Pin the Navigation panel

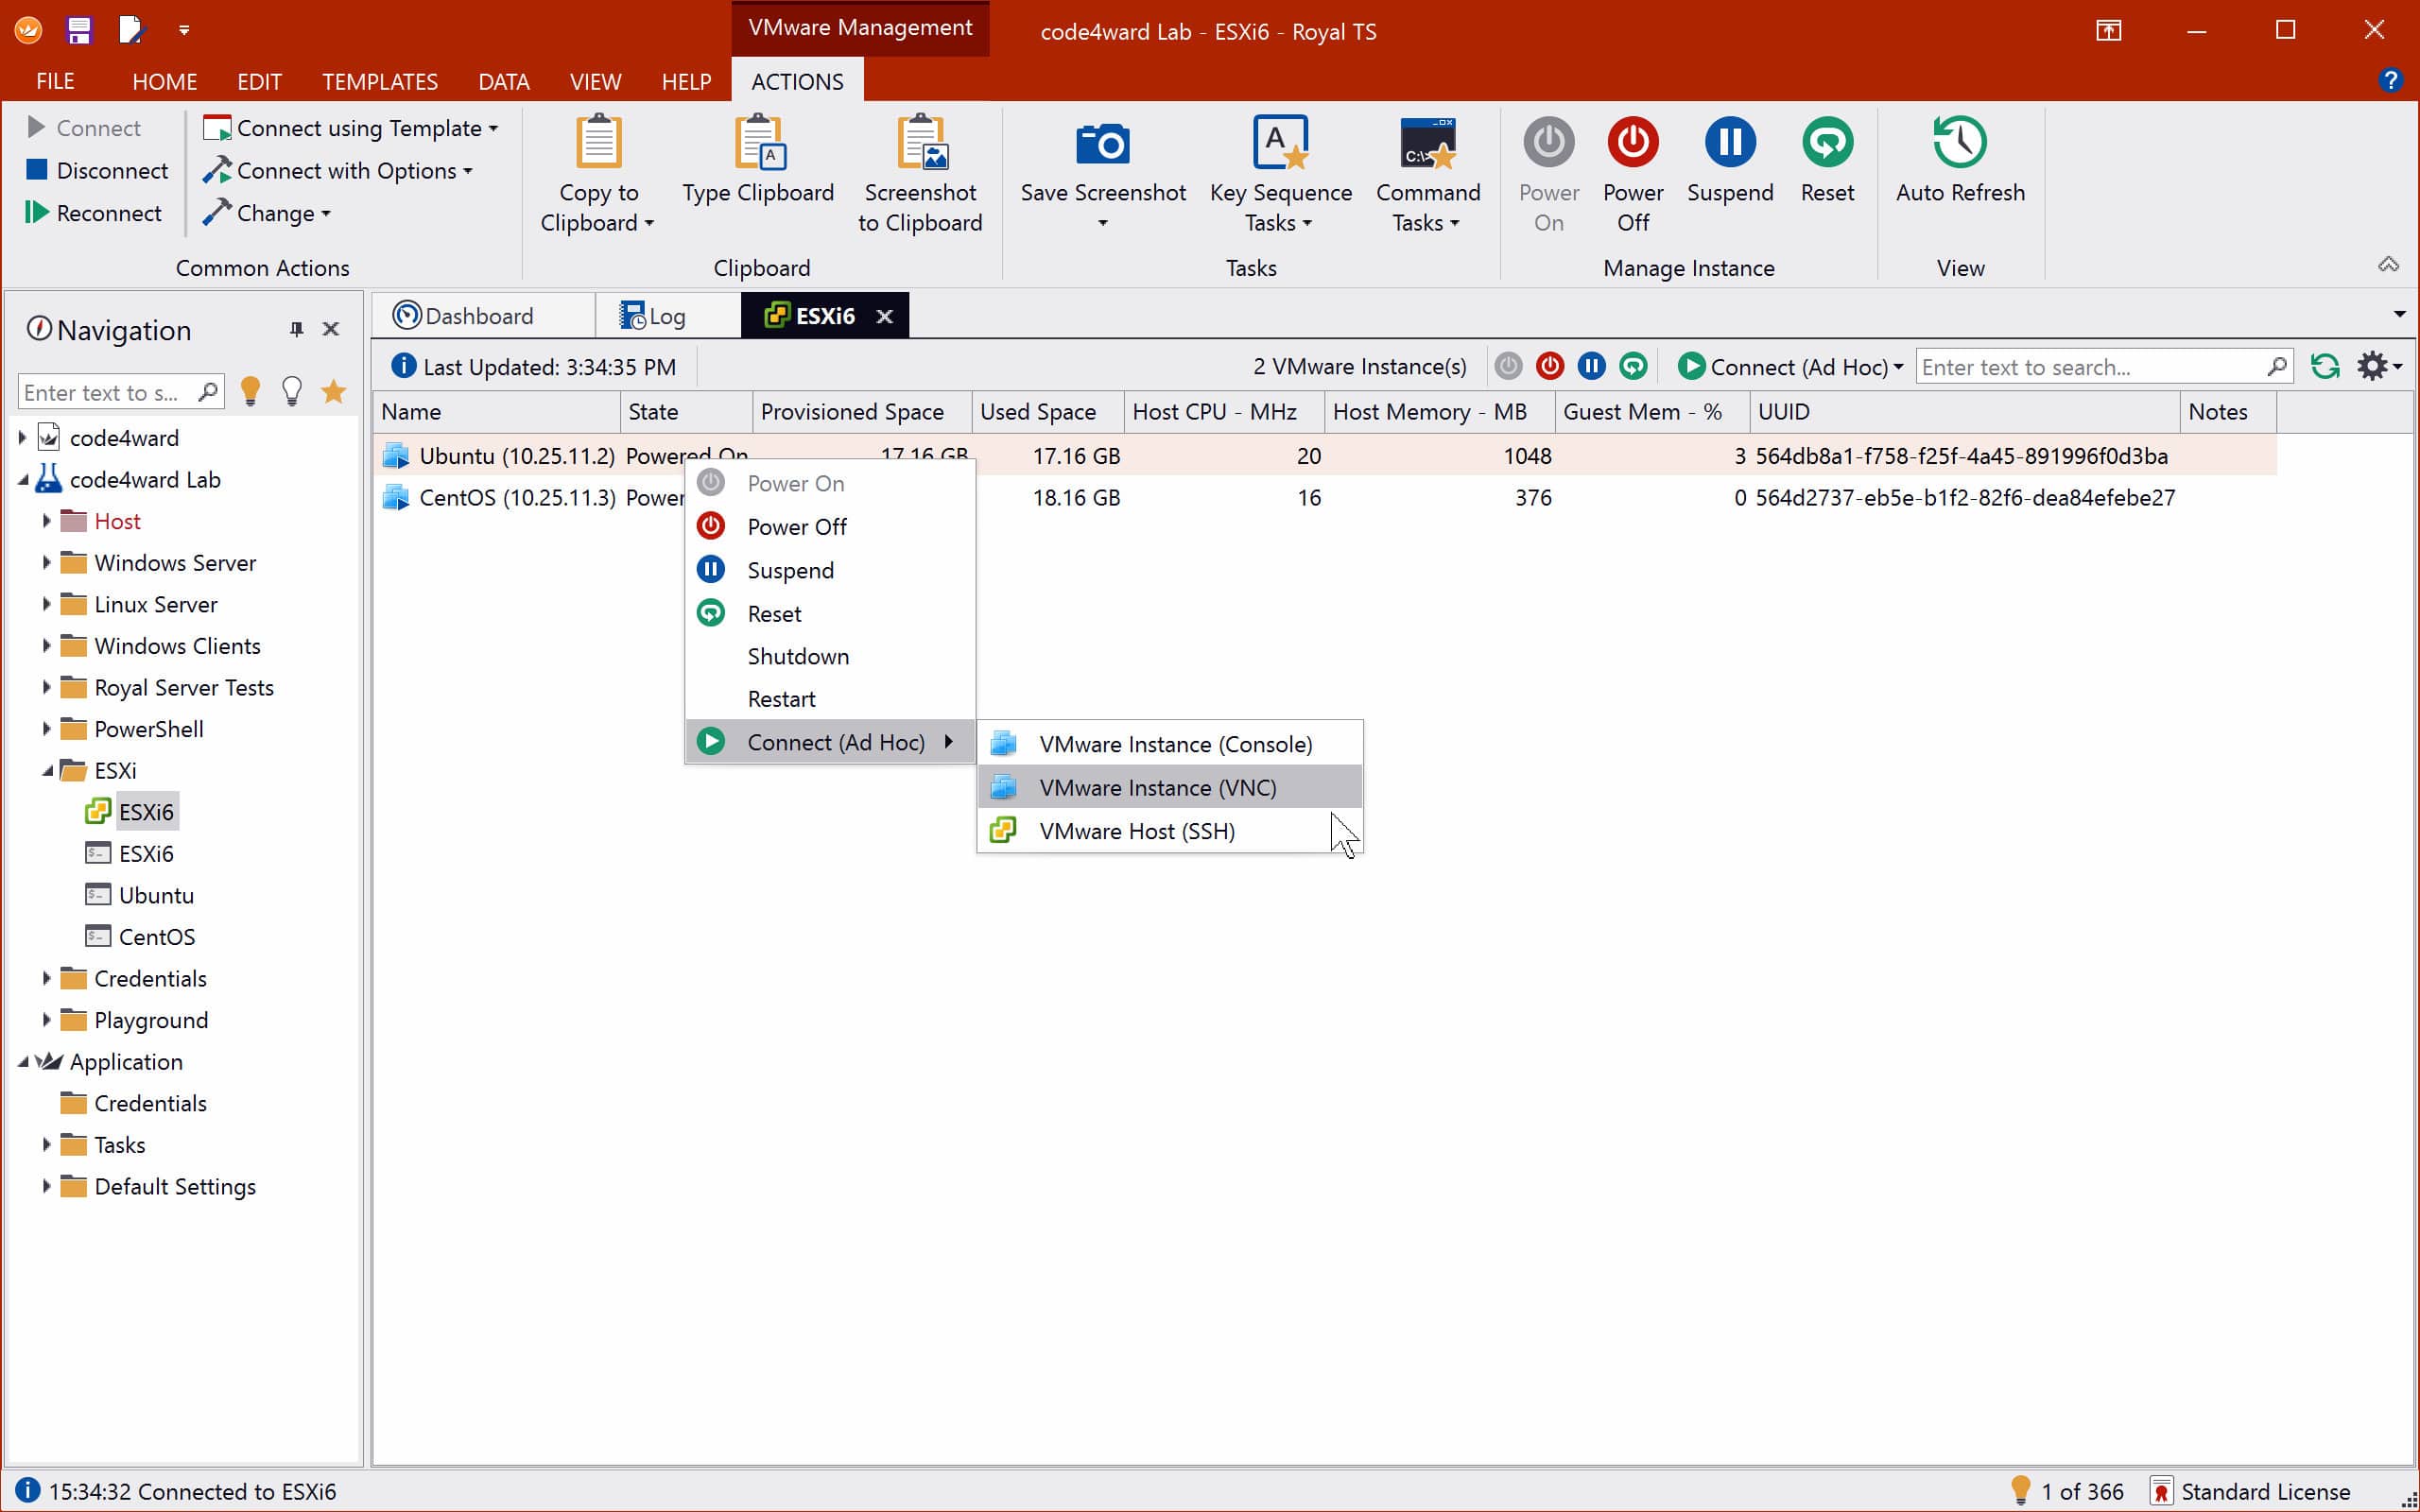(296, 329)
